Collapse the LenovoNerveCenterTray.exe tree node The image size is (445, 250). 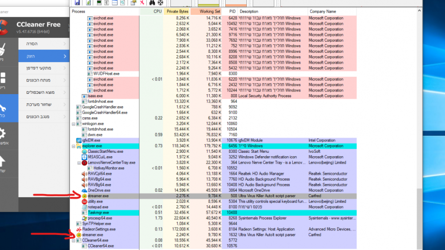(79, 163)
